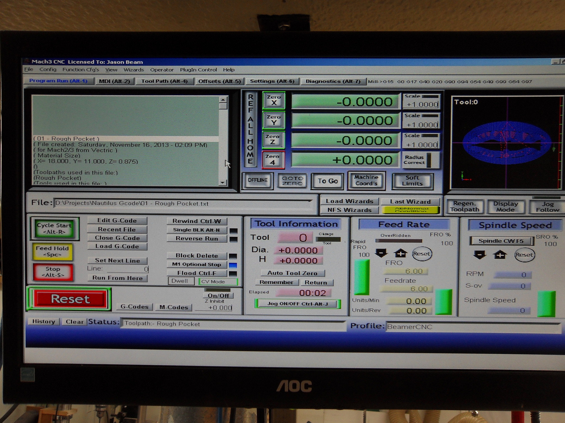Screen dimensions: 565x423
Task: Click Rapid FRO green bar
Action: click(361, 277)
